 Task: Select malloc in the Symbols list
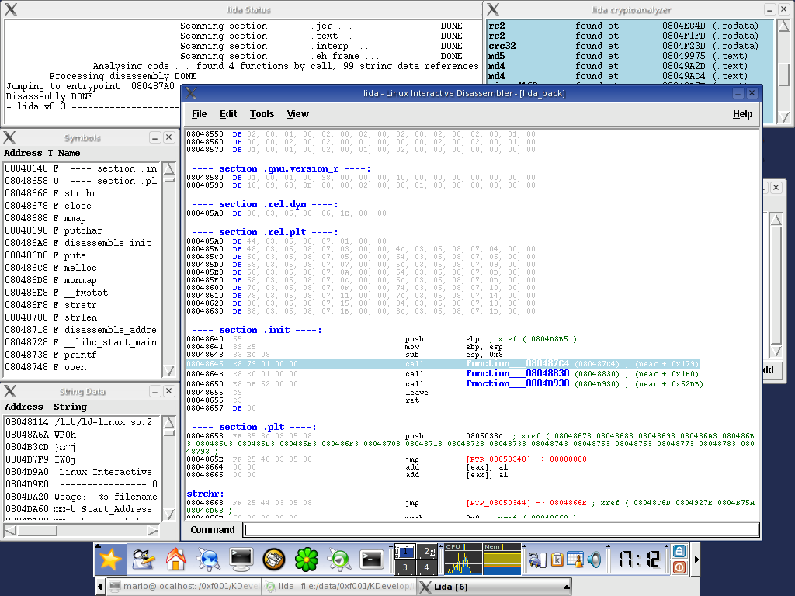(80, 268)
